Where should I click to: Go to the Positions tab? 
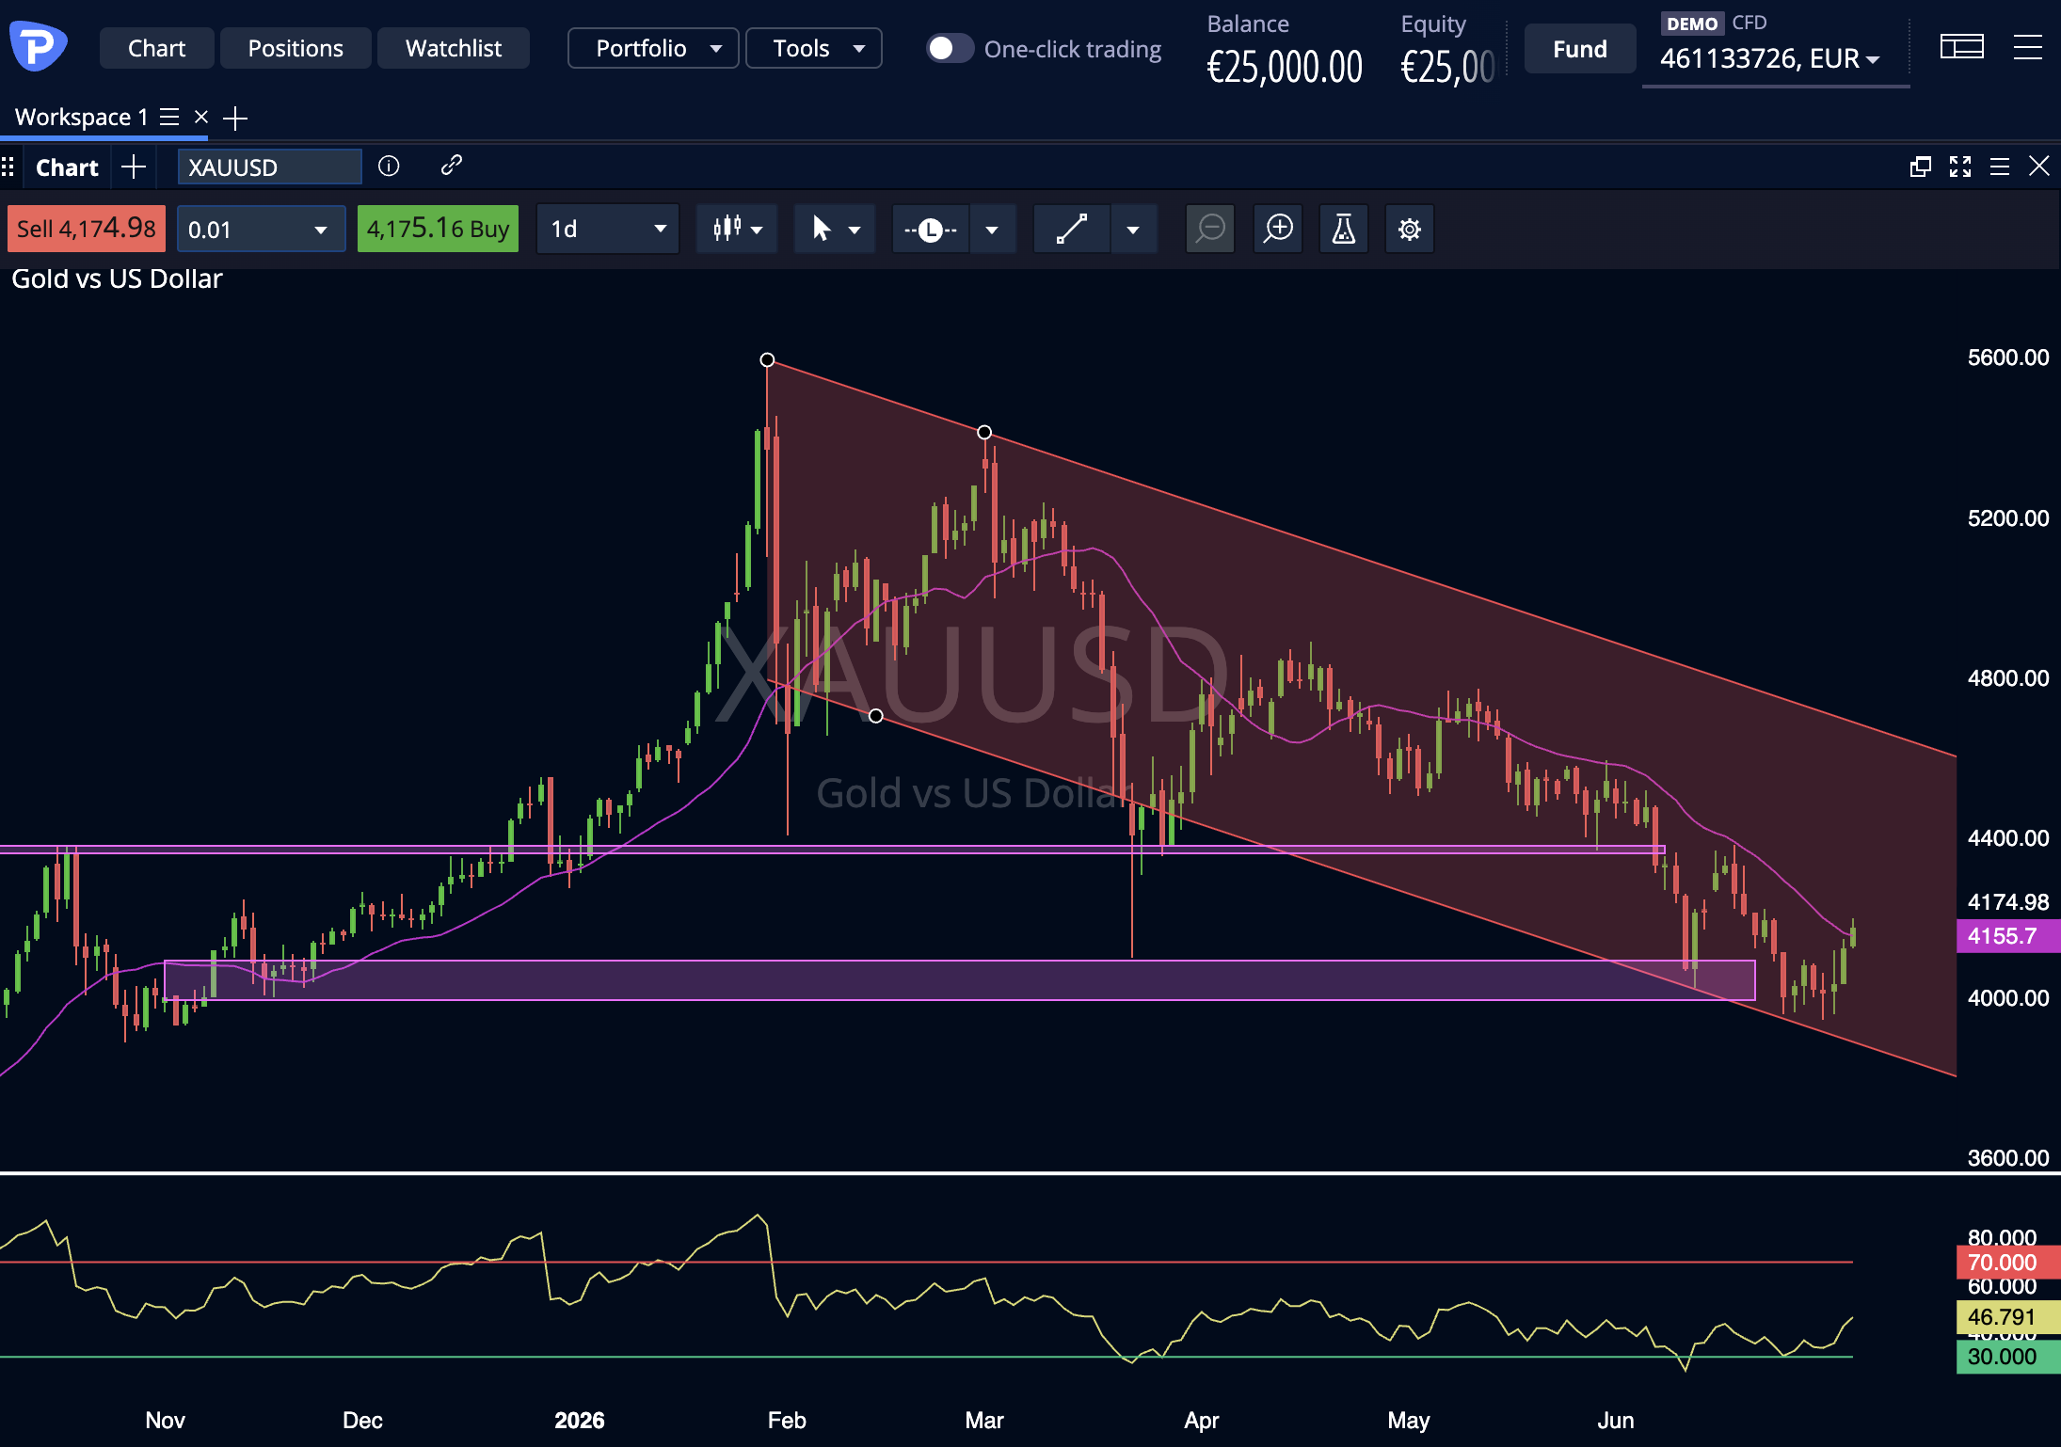[x=296, y=48]
